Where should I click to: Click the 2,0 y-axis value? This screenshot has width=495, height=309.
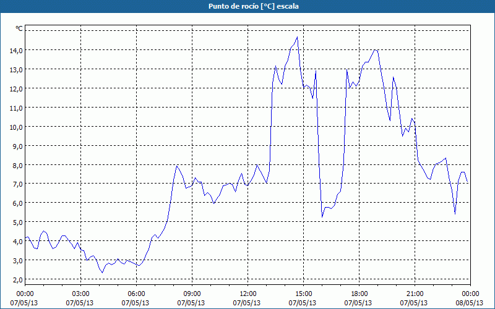(17, 280)
